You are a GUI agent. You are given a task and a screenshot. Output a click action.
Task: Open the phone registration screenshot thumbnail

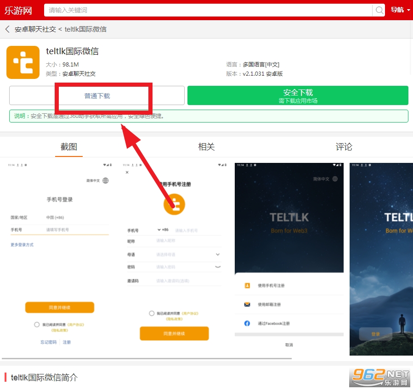pos(175,259)
